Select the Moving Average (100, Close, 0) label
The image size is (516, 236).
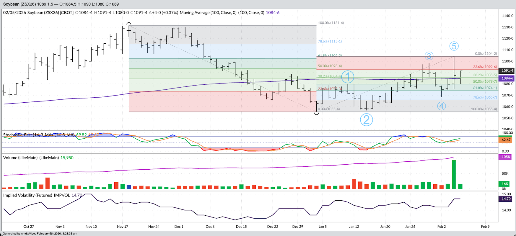[x=208, y=13]
